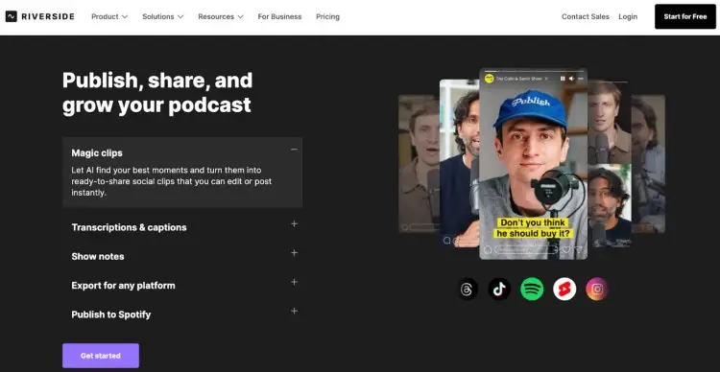Open the Pricing page
The image size is (720, 372).
click(x=327, y=16)
